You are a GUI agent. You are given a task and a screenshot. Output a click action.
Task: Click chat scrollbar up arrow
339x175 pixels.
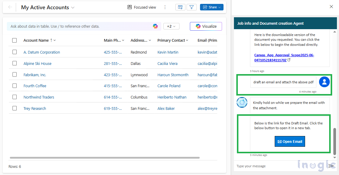(335, 32)
